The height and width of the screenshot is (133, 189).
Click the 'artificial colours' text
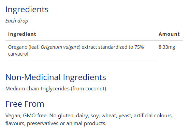point(153,116)
